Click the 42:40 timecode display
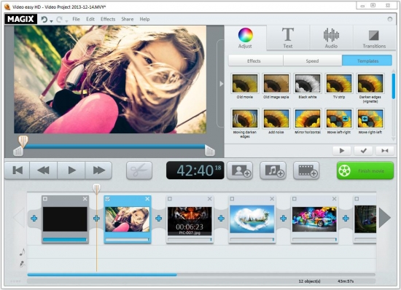This screenshot has height=290, width=401. pyautogui.click(x=195, y=171)
